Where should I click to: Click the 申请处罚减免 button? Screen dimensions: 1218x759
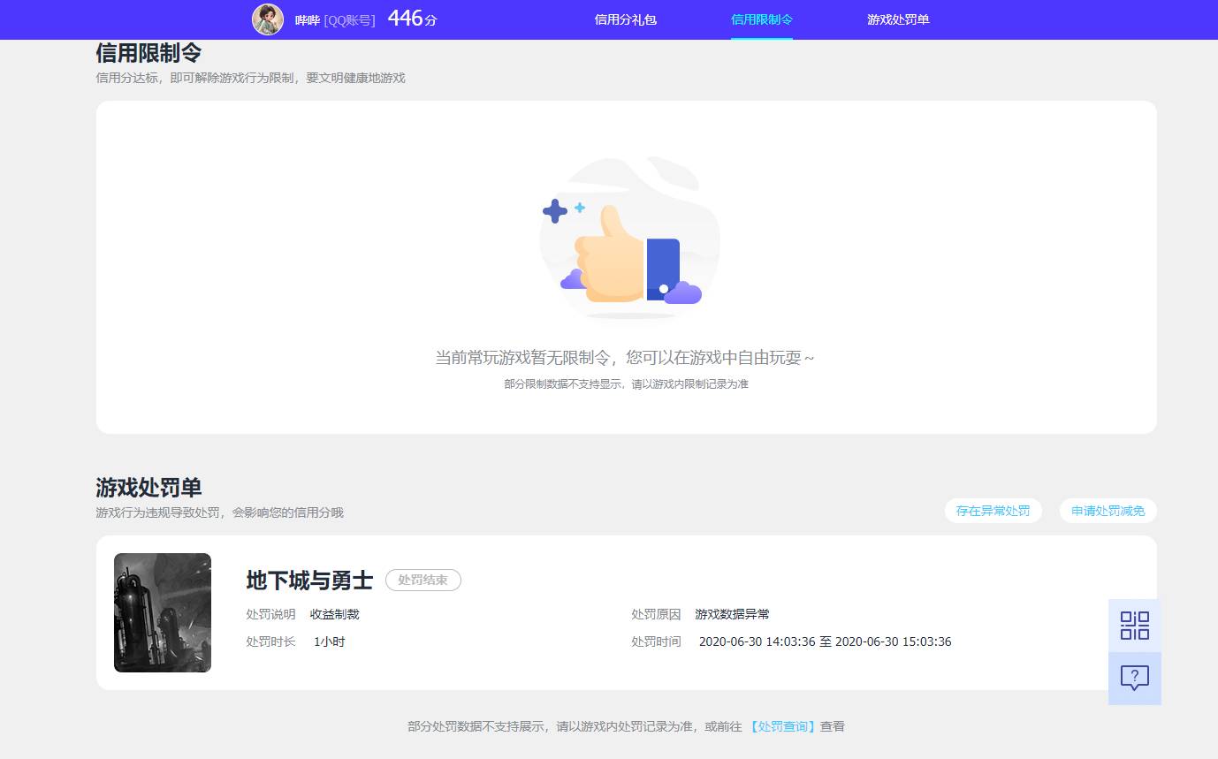[x=1108, y=511]
